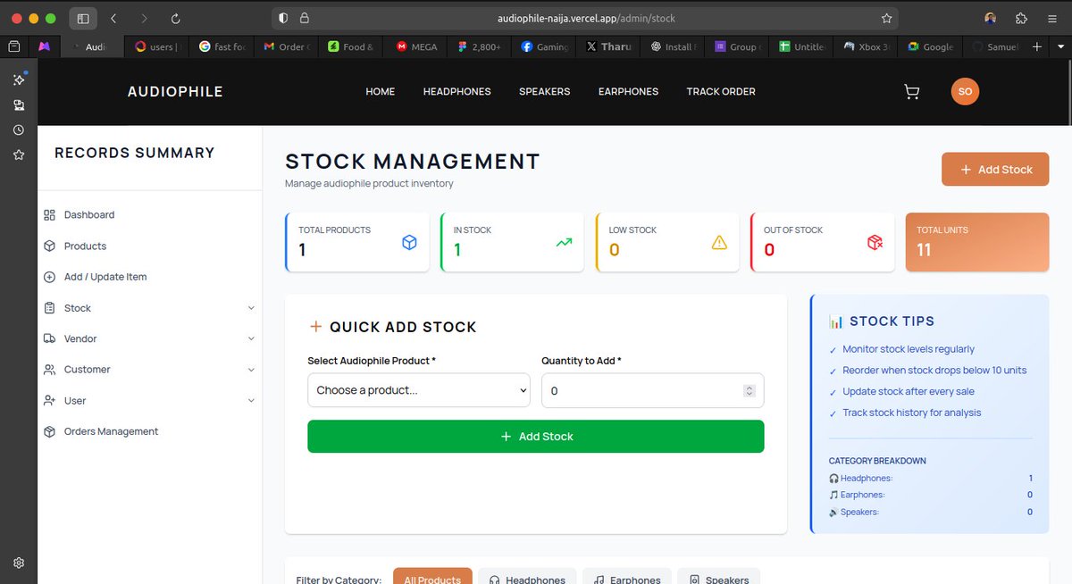Click the star favorites icon in dark rail
Image resolution: width=1072 pixels, height=584 pixels.
pos(18,154)
